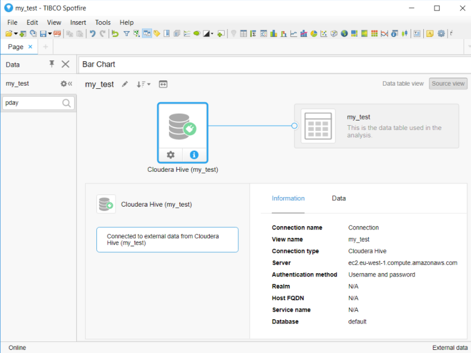Add a new page with plus button
471x353 pixels.
pos(46,47)
